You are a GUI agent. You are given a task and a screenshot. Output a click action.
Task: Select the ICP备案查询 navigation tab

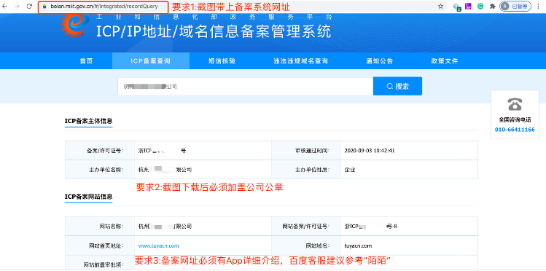point(151,61)
